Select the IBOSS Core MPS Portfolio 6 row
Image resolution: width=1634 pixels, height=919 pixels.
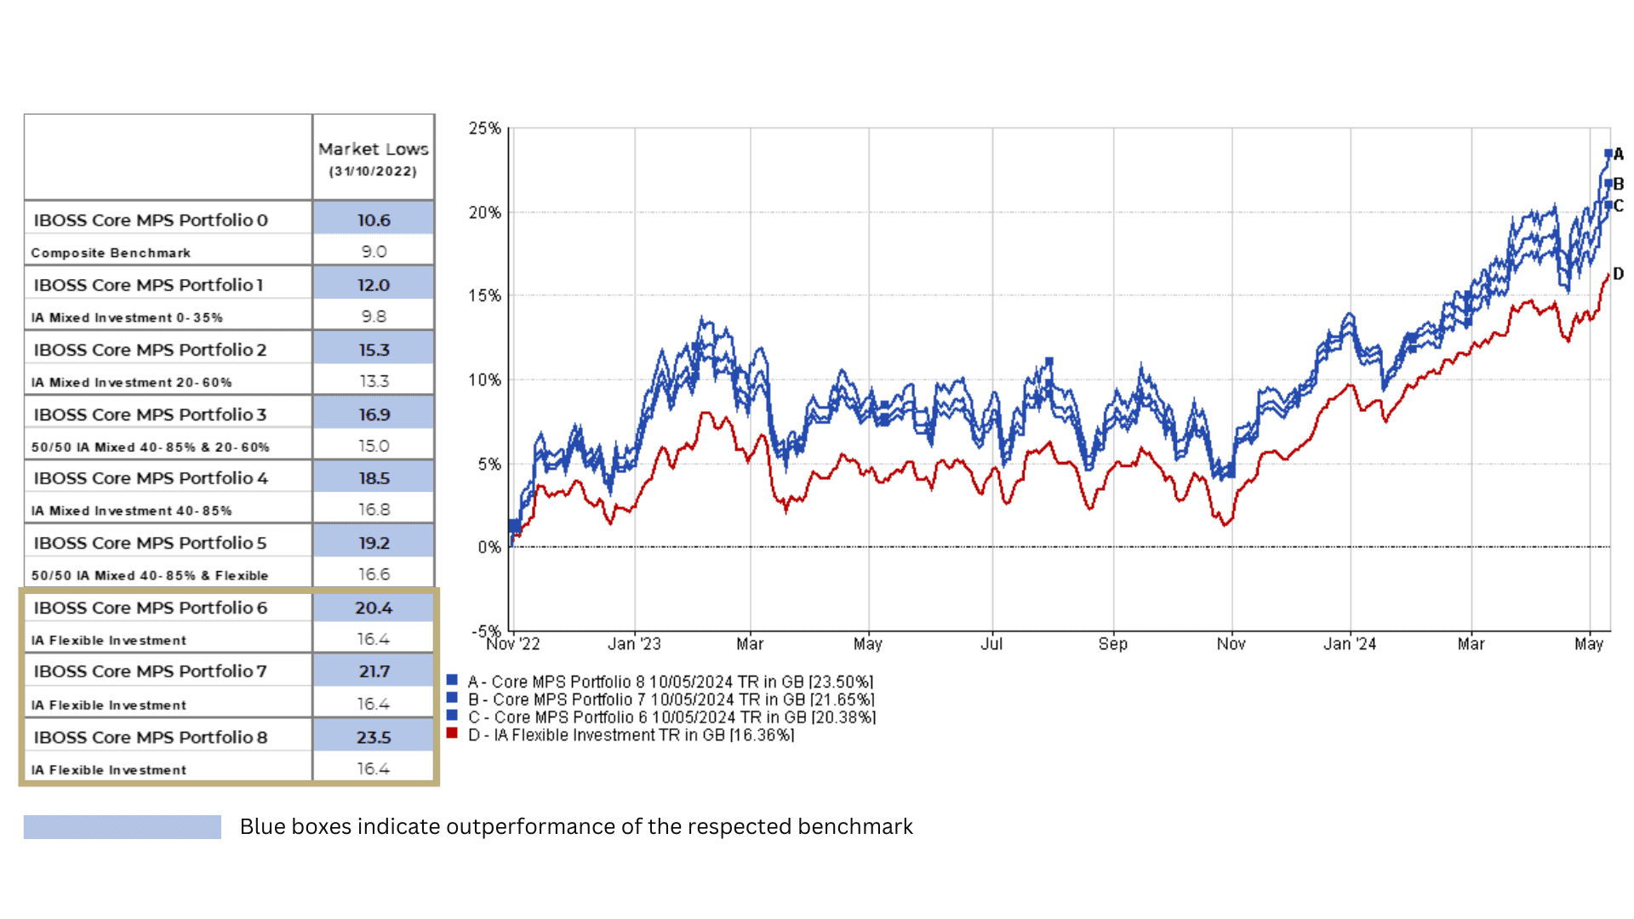(x=151, y=608)
